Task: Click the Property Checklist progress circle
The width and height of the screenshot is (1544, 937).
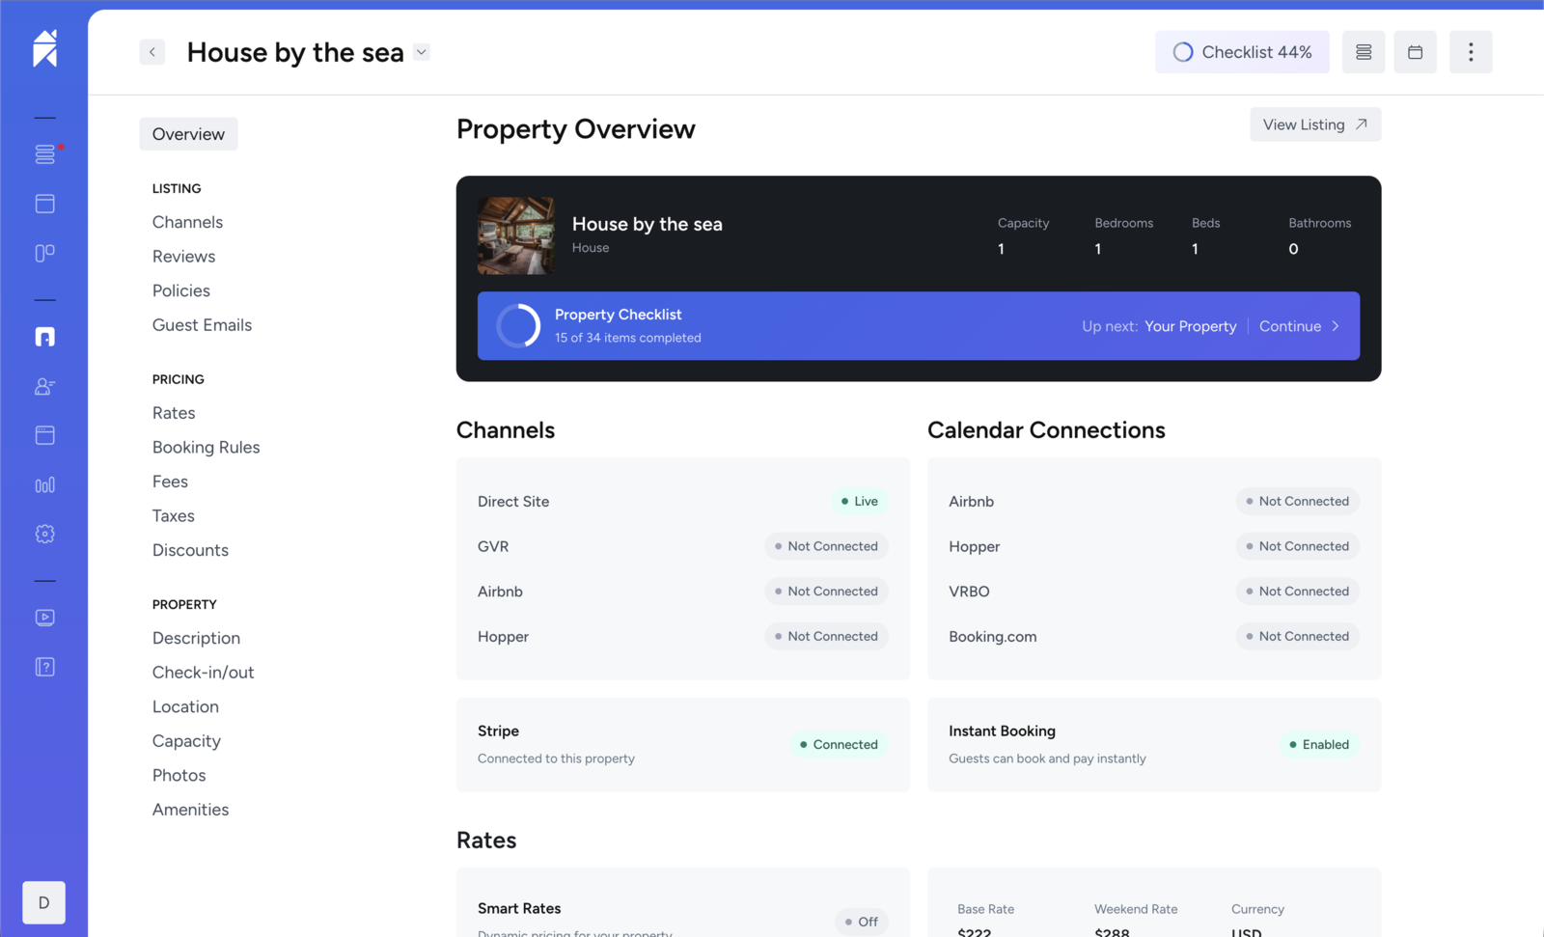Action: pyautogui.click(x=519, y=326)
